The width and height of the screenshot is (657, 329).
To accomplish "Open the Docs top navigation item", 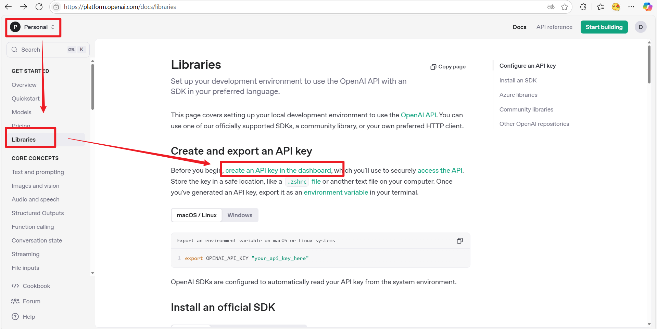I will 519,27.
